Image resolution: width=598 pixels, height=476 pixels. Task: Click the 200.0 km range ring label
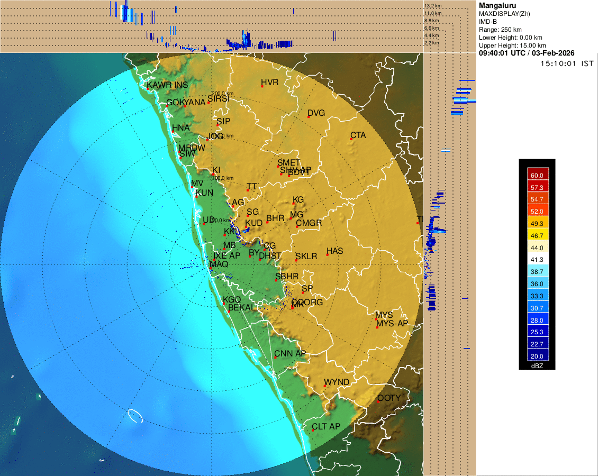223,94
